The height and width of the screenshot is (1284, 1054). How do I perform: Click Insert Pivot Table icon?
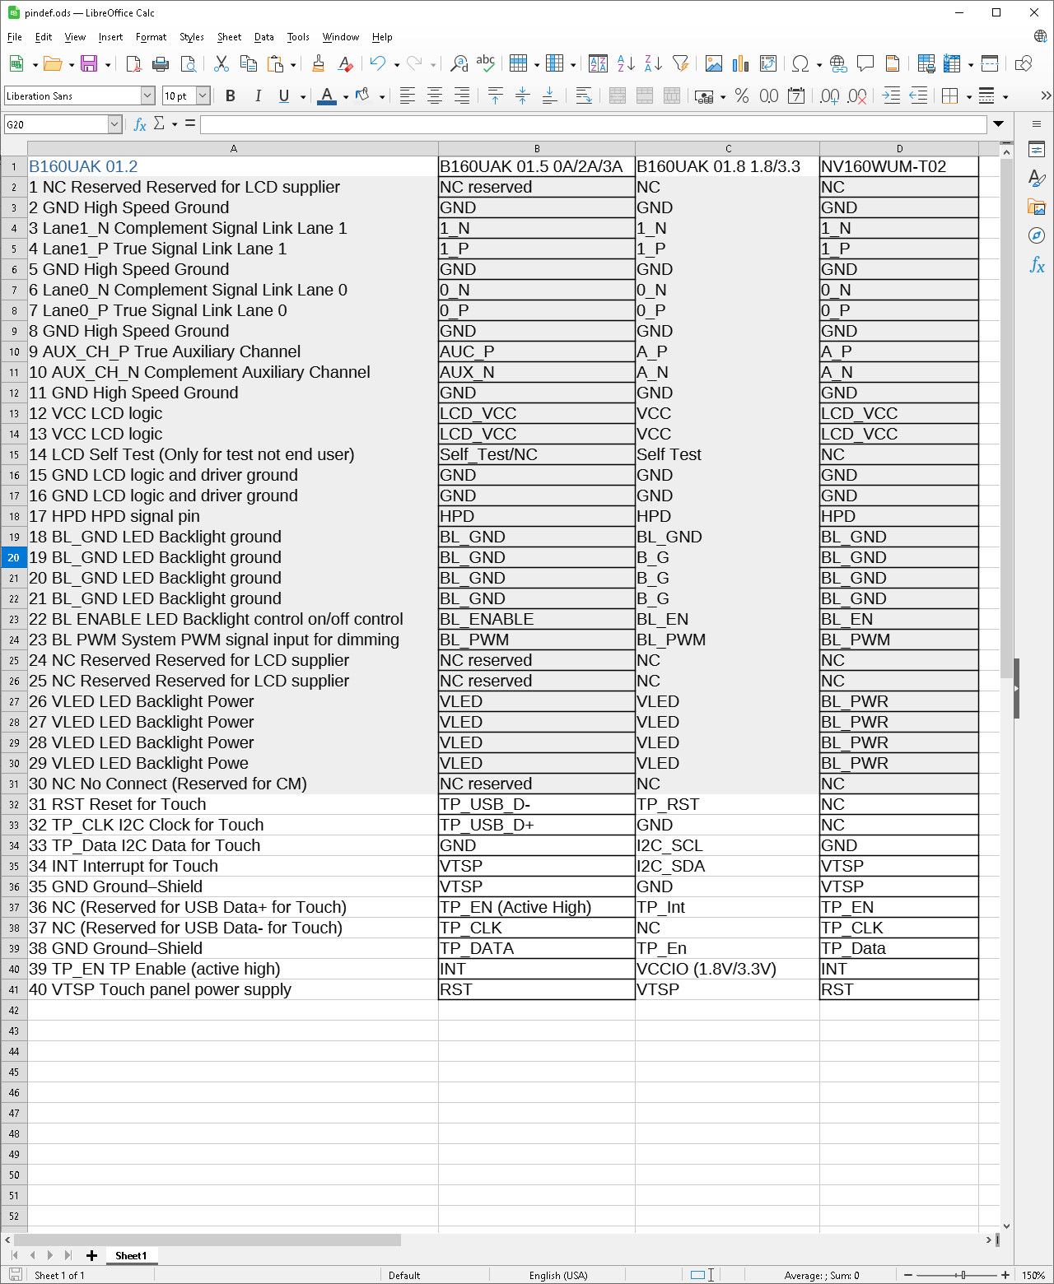[x=768, y=64]
